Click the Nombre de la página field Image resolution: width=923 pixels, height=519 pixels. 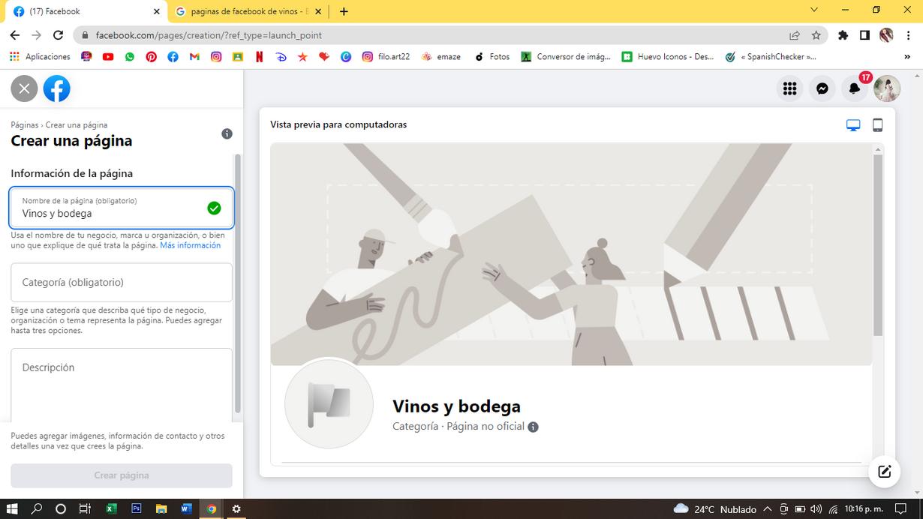[122, 208]
